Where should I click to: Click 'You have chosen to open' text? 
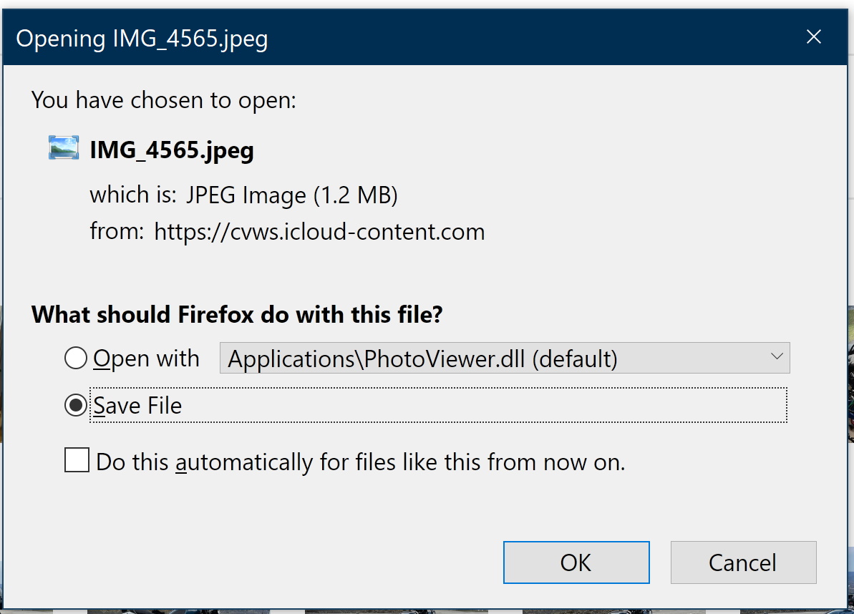[x=164, y=100]
